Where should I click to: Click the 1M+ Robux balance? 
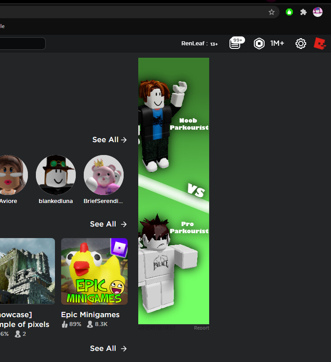click(x=277, y=43)
